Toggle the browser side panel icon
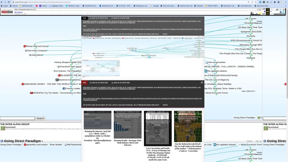 coord(278,2)
